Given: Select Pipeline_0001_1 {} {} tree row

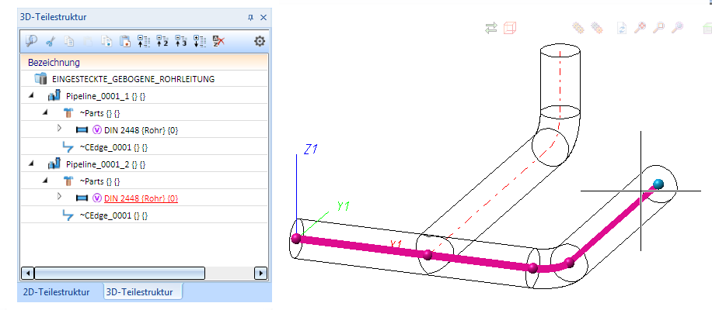Looking at the screenshot, I should click(x=106, y=96).
